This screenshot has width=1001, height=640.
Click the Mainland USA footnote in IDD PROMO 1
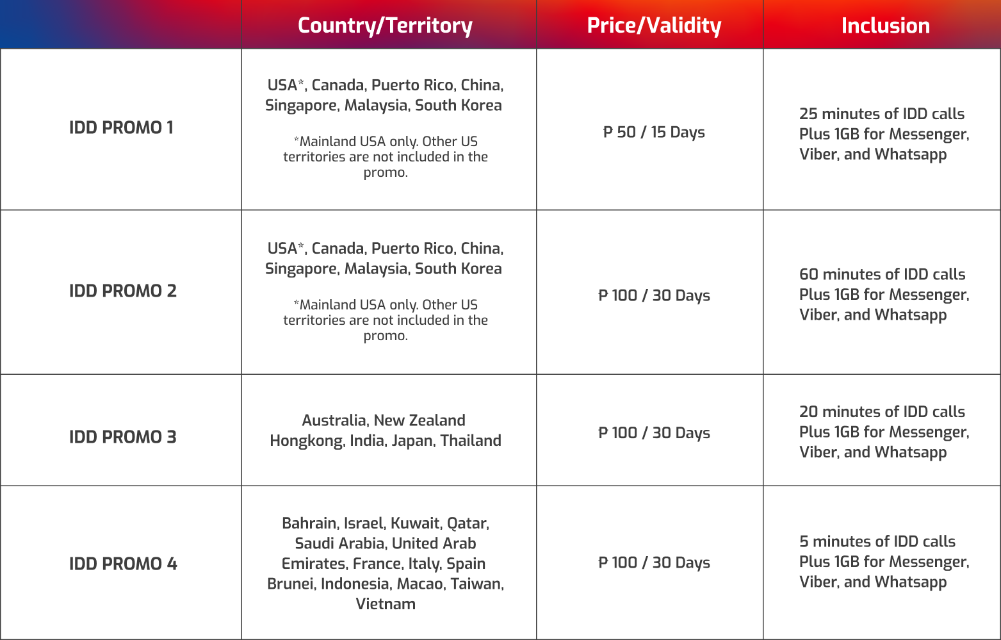pos(386,156)
